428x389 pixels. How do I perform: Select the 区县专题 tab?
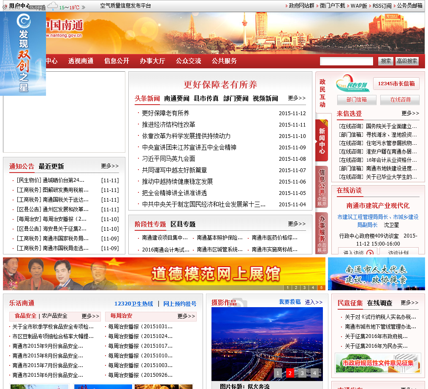(x=183, y=224)
